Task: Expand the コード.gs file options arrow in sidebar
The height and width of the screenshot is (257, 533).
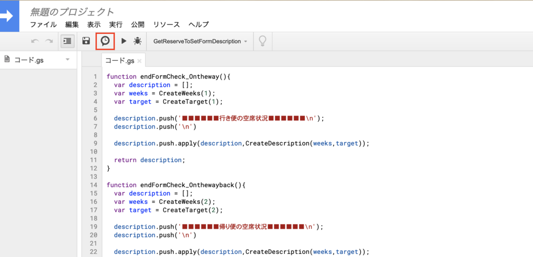Action: [x=67, y=60]
